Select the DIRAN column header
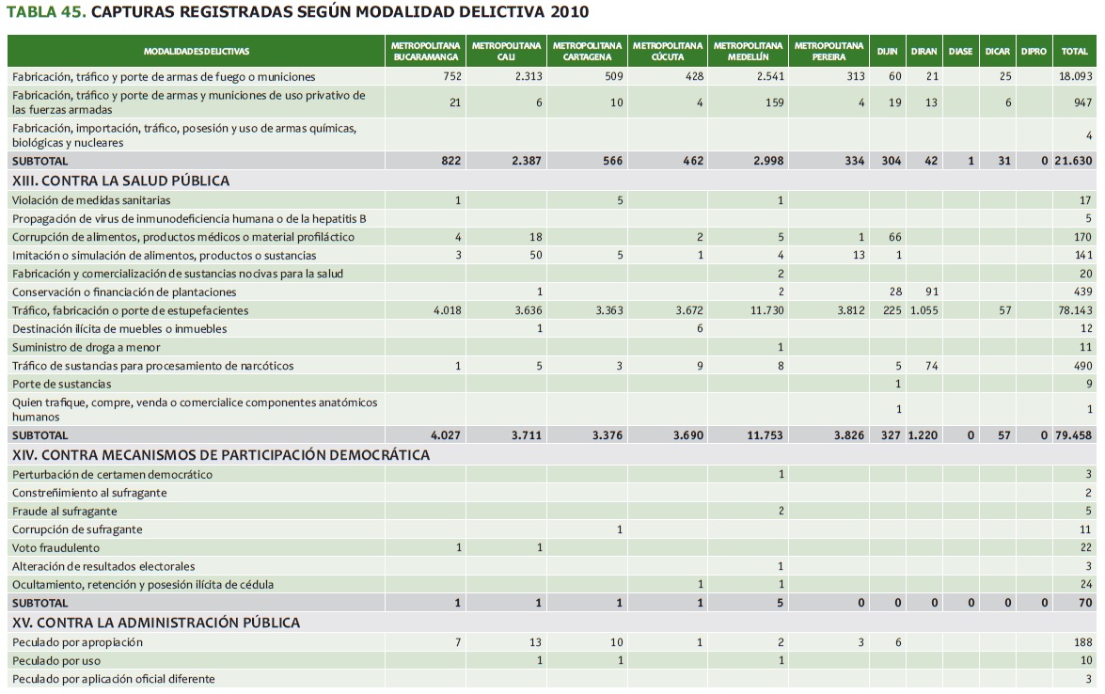This screenshot has width=1105, height=694. point(923,51)
